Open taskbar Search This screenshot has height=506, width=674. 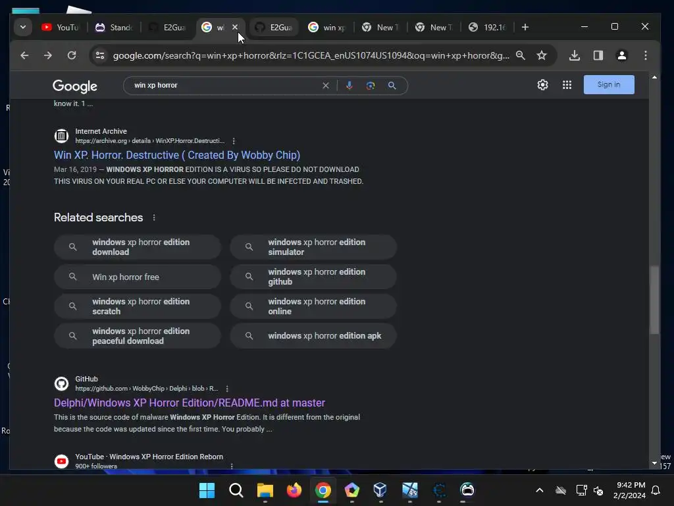(x=236, y=490)
